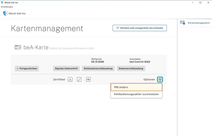The height and width of the screenshot is (136, 212).
Task: Select the Schlüsselverschlüsselung tag
Action: 98,68
